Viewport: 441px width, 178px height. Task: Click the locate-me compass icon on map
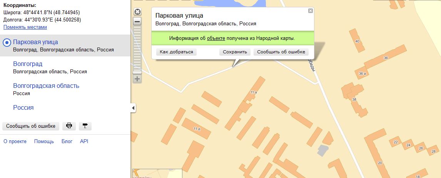pyautogui.click(x=137, y=12)
